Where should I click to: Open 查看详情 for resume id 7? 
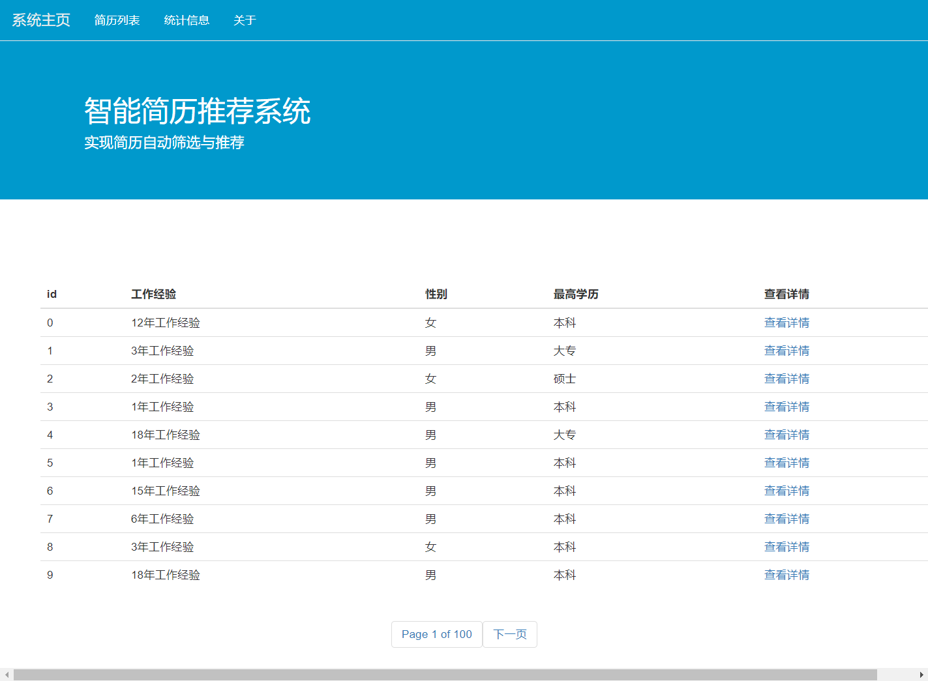[786, 519]
